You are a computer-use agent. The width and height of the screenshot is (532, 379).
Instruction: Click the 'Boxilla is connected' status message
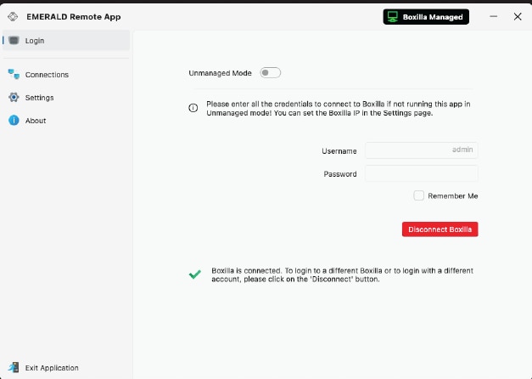(x=342, y=275)
